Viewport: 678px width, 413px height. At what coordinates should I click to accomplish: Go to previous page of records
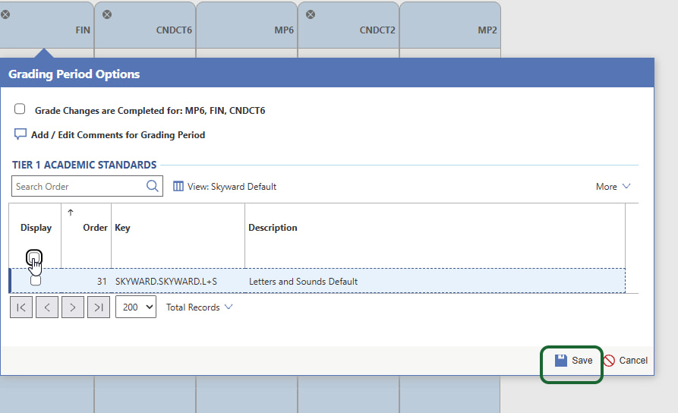click(x=47, y=307)
